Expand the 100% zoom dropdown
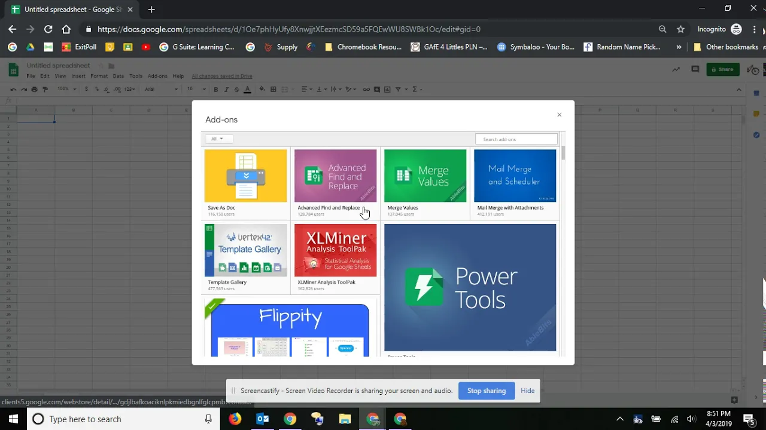 pyautogui.click(x=66, y=89)
